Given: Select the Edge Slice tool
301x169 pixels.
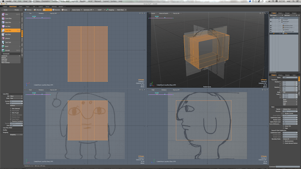Looking at the screenshot, I should (x=11, y=23).
